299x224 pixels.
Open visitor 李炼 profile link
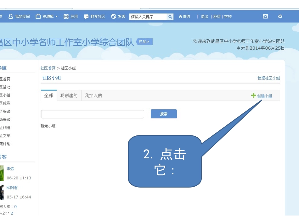coord(10,169)
